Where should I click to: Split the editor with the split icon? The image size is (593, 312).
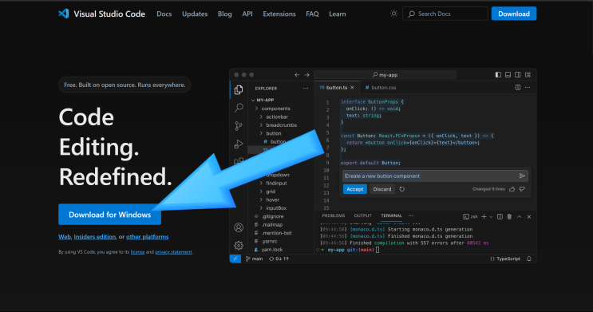pos(518,87)
